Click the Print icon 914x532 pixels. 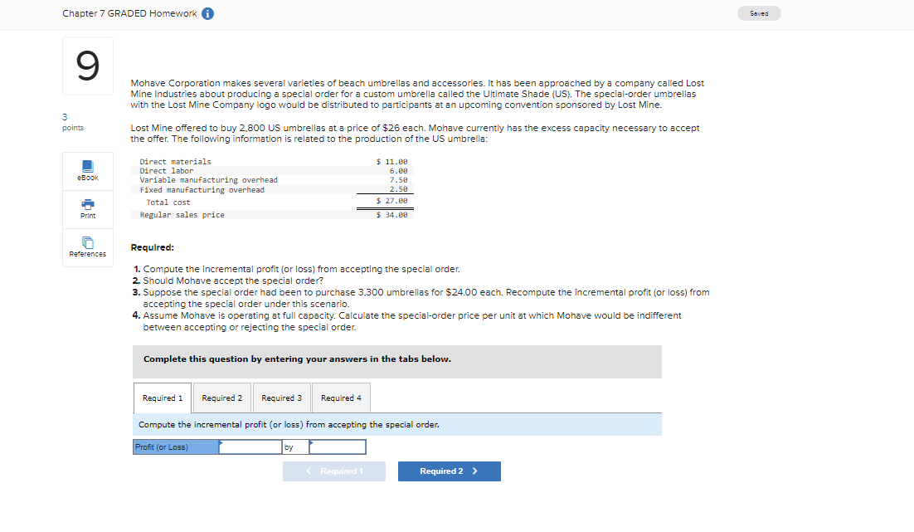87,204
